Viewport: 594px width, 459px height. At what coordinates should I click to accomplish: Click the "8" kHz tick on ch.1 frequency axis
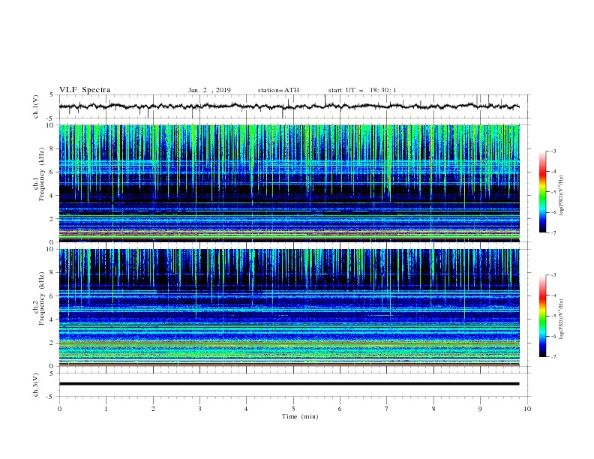tap(52, 148)
